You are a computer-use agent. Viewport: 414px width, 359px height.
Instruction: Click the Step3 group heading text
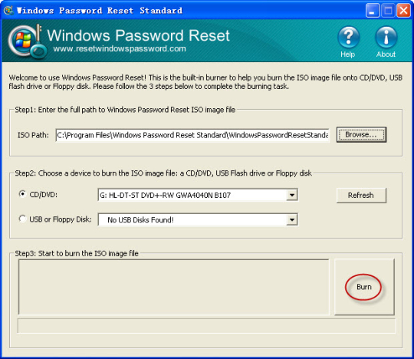[77, 254]
